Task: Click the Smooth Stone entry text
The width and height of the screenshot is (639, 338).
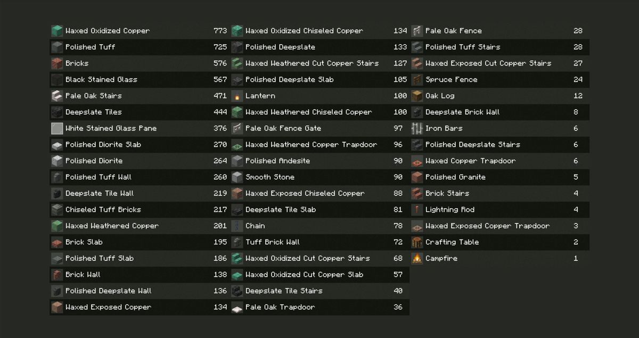Action: click(269, 177)
